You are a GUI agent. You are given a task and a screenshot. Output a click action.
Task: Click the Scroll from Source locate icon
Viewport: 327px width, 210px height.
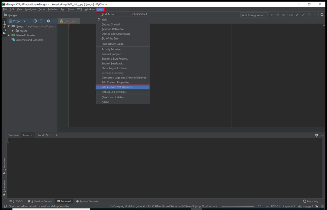click(35, 21)
